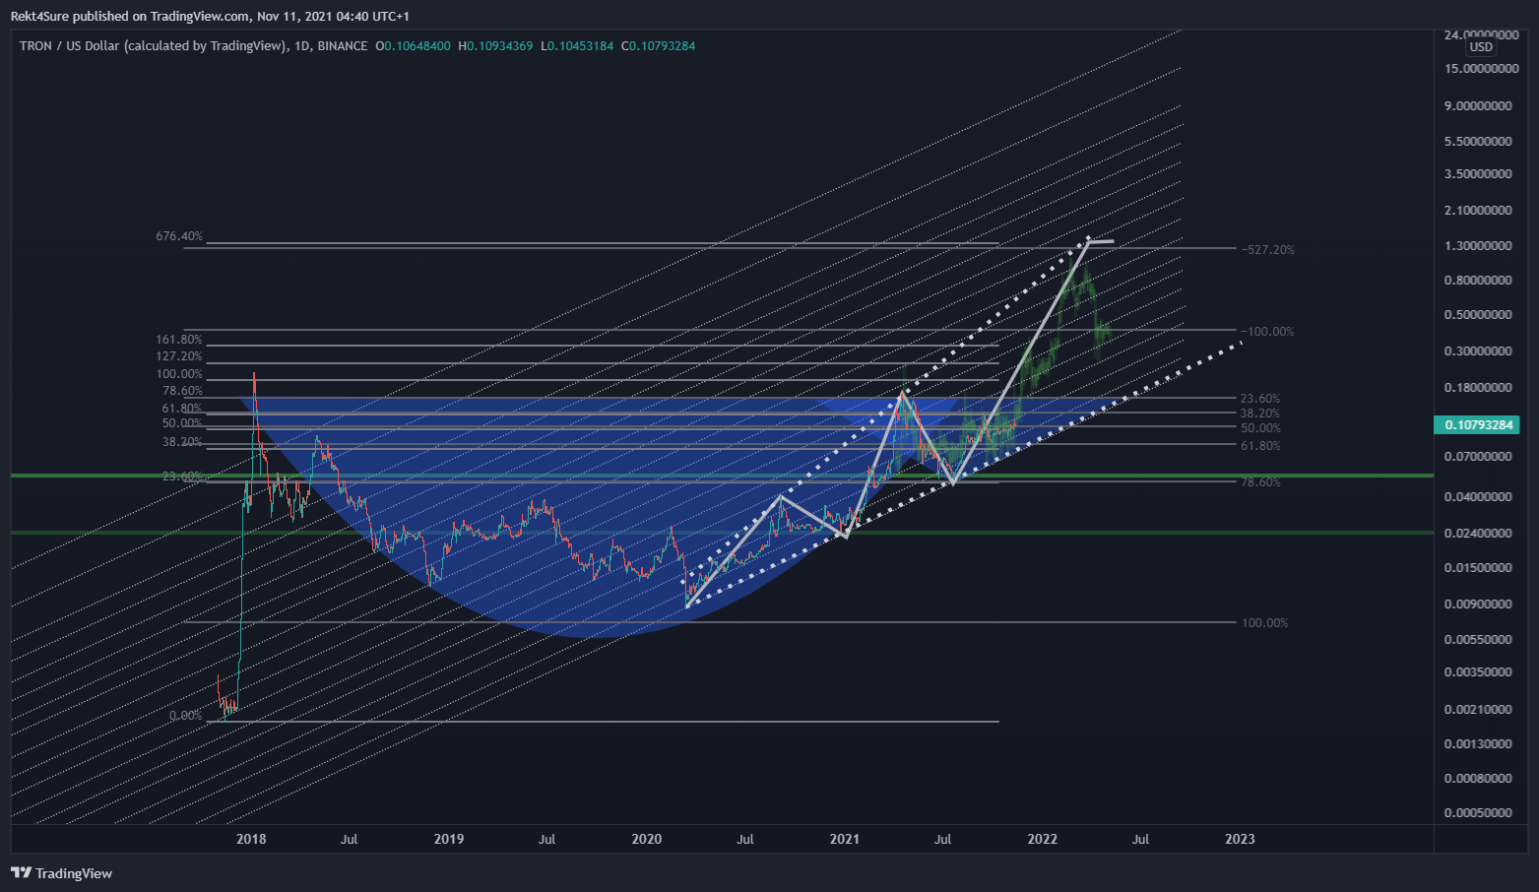
Task: Click the 2.10000000 price axis label
Action: [1478, 211]
